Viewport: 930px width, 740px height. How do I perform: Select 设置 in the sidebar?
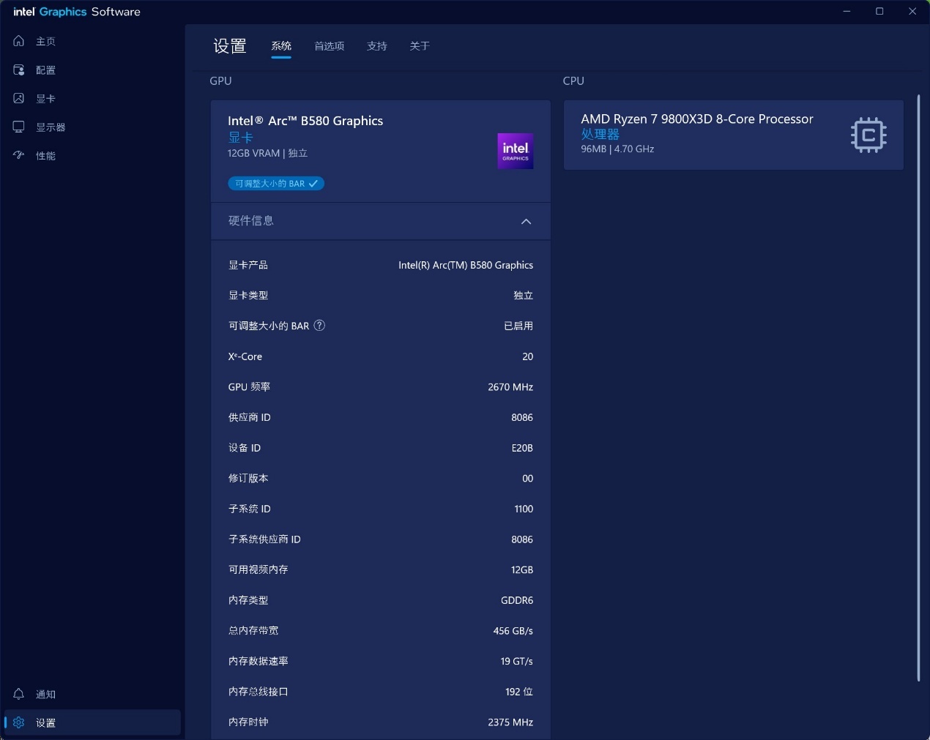(92, 722)
